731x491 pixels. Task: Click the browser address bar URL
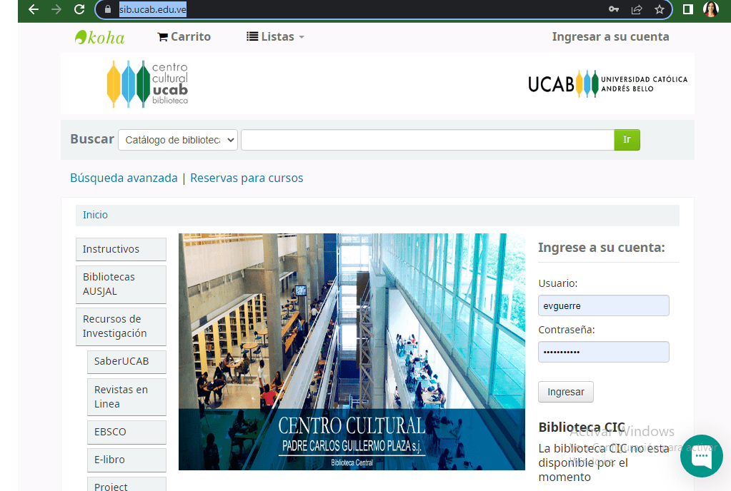(x=152, y=9)
